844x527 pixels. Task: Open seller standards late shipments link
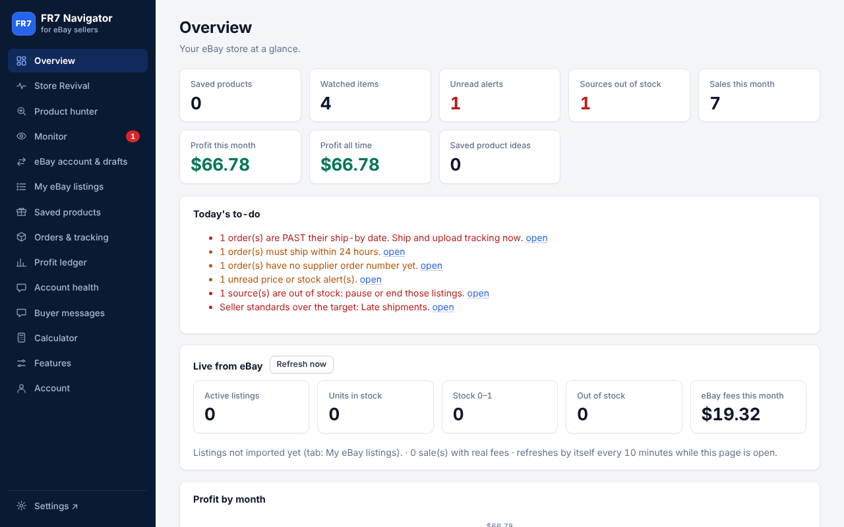(443, 307)
